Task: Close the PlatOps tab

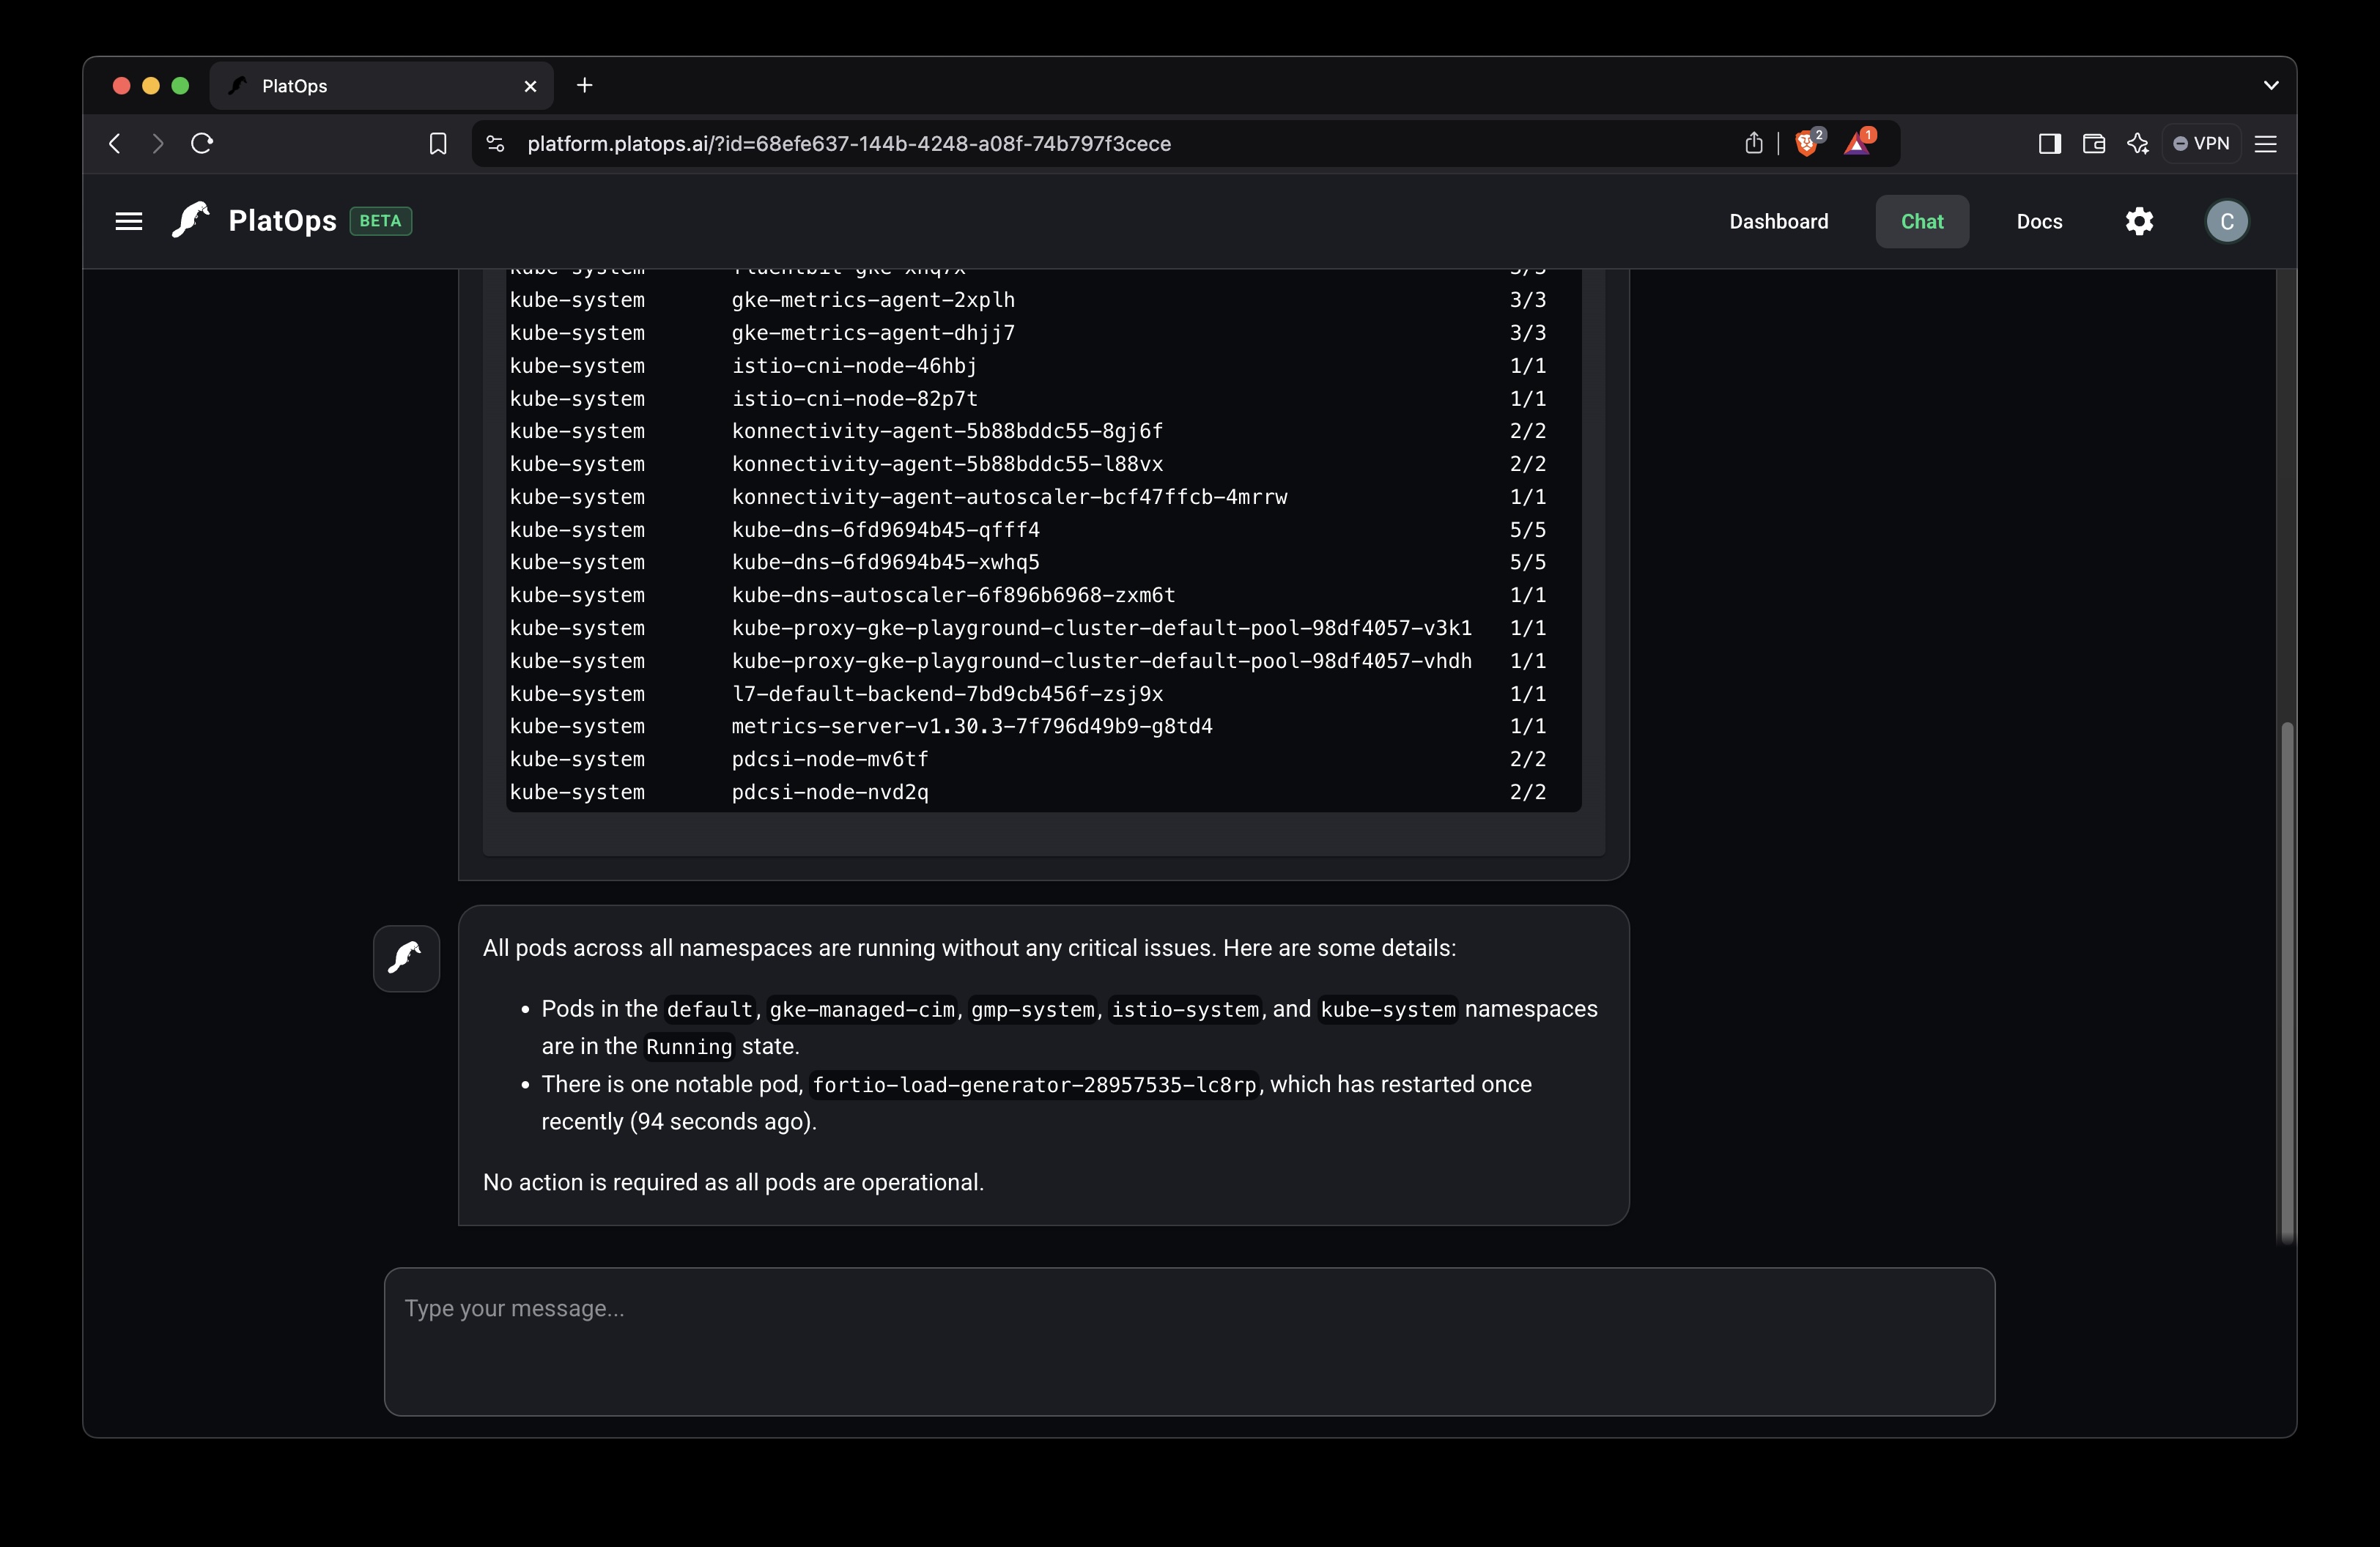Action: (530, 87)
